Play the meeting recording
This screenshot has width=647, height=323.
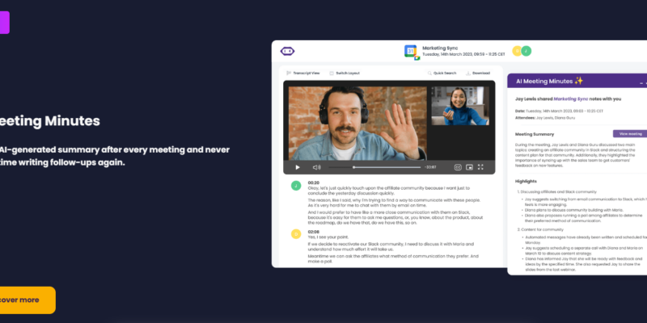pos(298,167)
